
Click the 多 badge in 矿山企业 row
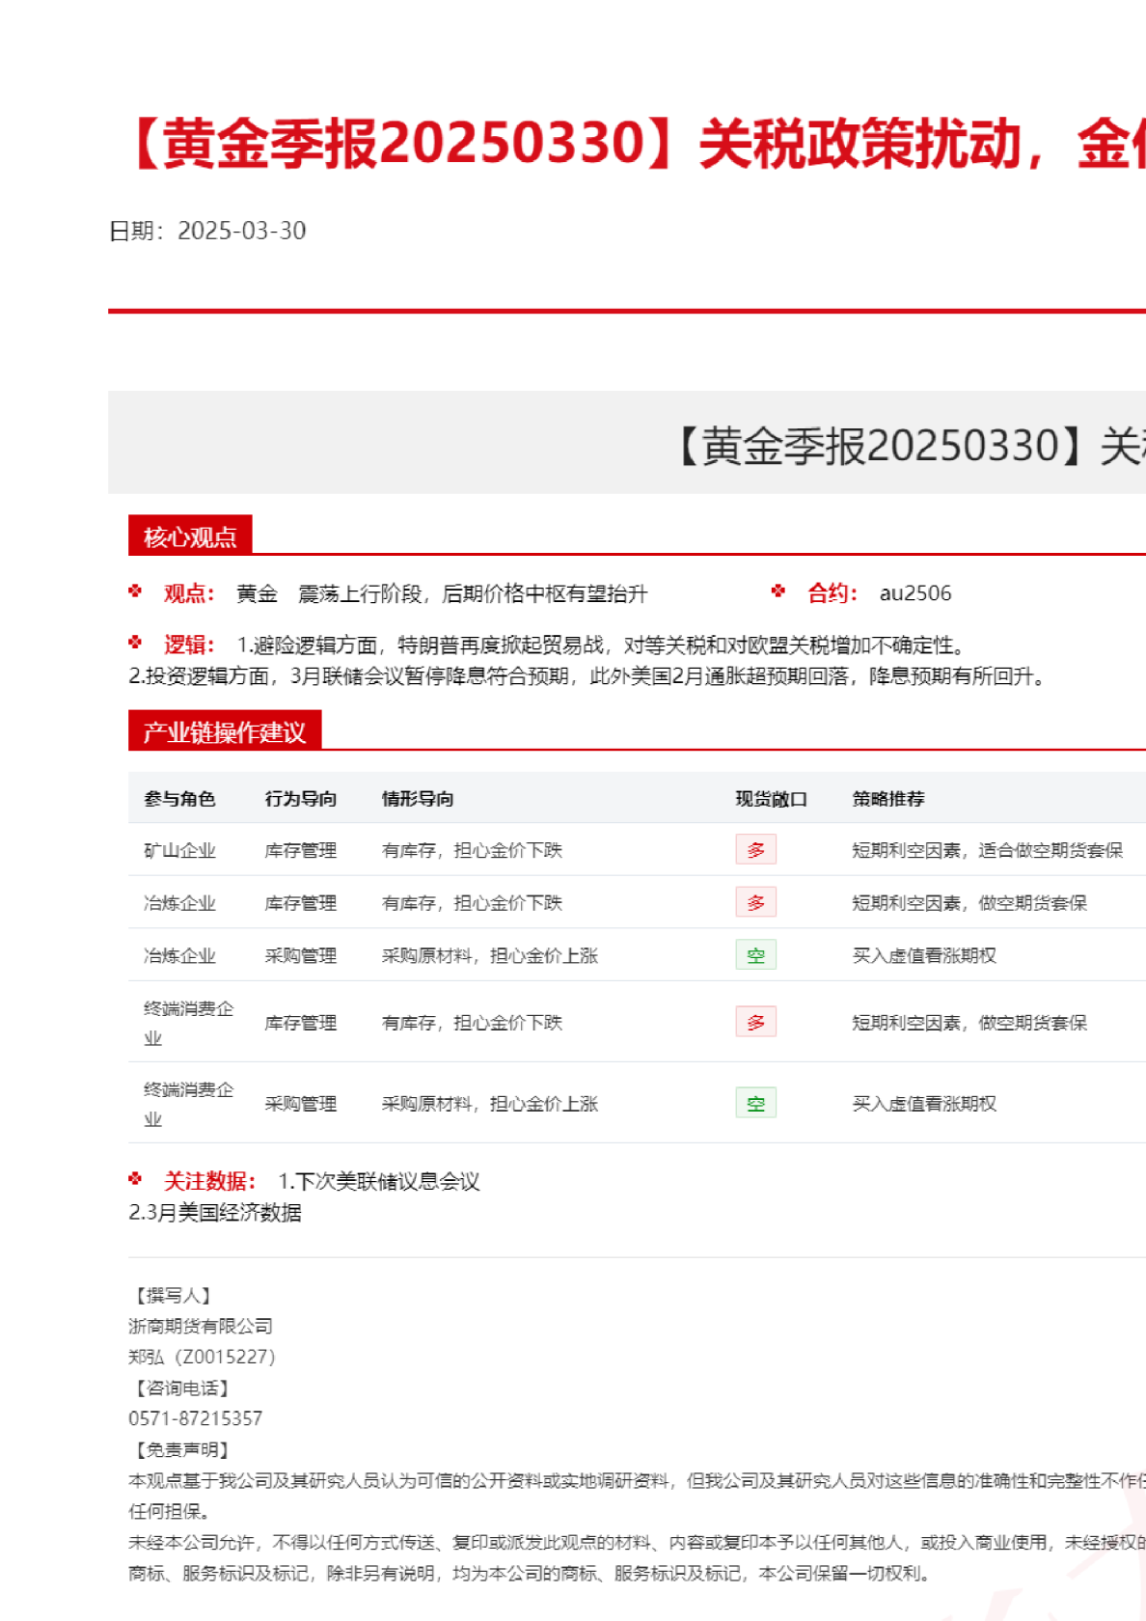pos(755,850)
